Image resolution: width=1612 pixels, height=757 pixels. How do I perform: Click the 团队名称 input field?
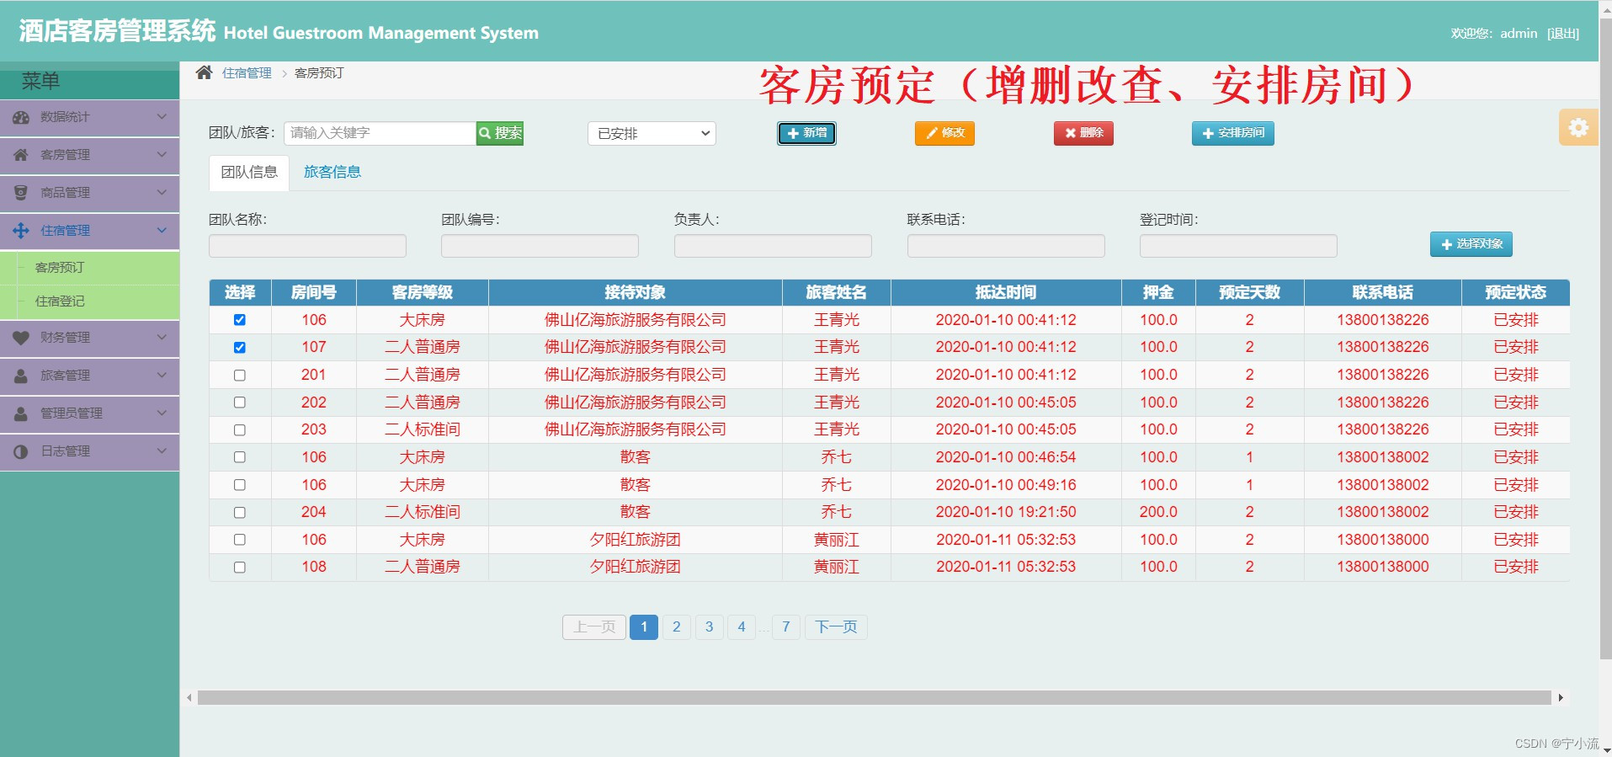(x=307, y=246)
